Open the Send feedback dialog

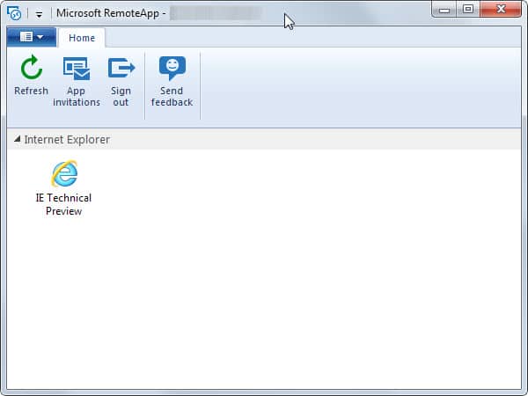172,82
